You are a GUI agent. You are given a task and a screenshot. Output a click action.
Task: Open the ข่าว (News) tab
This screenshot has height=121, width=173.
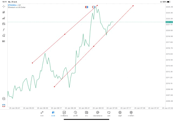tap(86, 114)
